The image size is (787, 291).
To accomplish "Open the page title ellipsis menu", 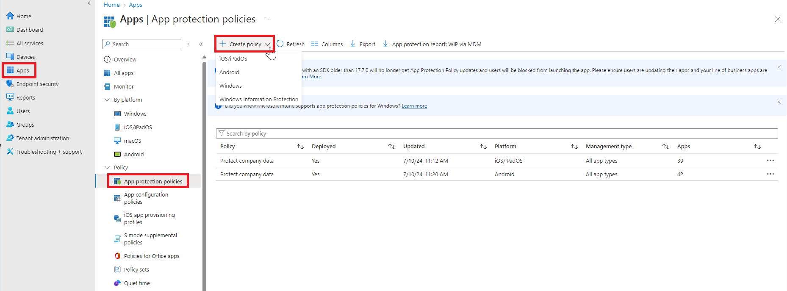I will pos(269,19).
